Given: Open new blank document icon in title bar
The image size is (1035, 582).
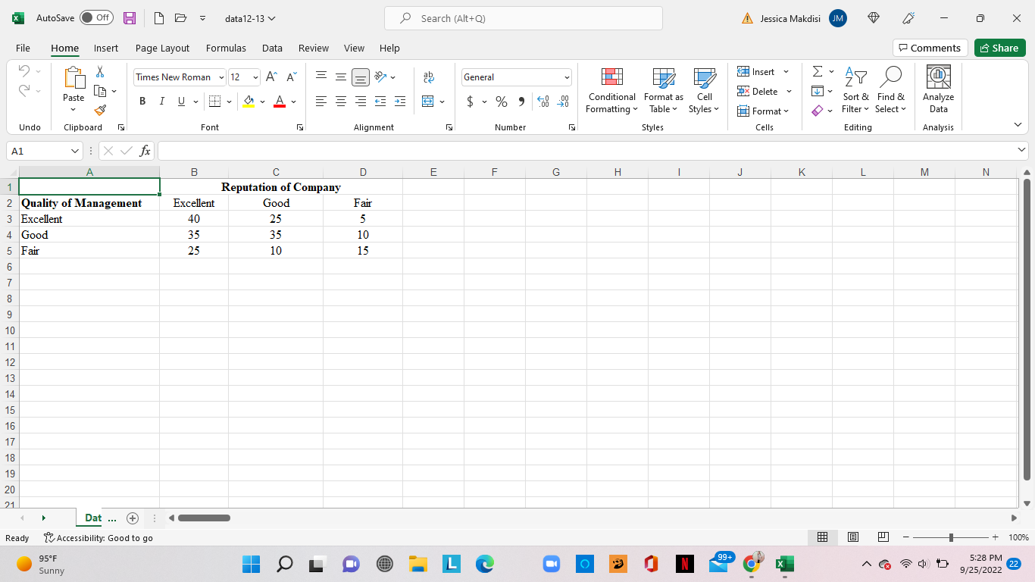Looking at the screenshot, I should point(159,18).
